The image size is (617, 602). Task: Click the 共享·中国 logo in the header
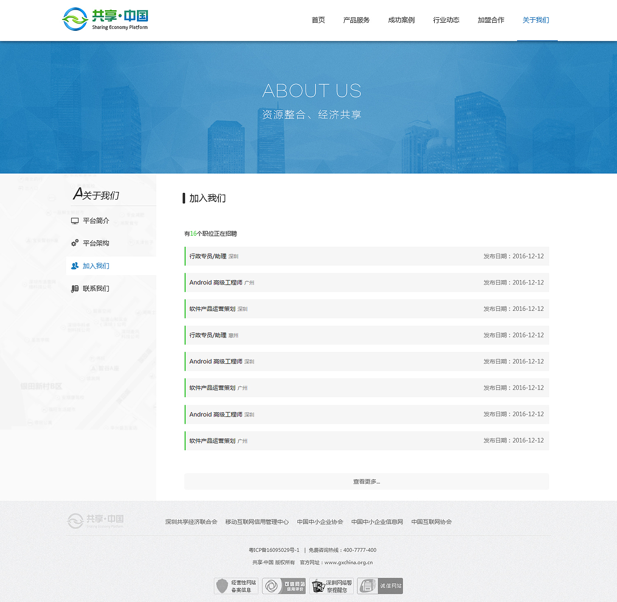tap(104, 19)
